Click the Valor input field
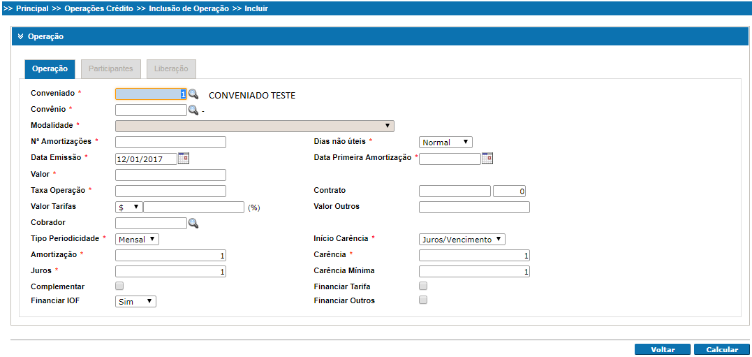The height and width of the screenshot is (357, 752). pyautogui.click(x=170, y=175)
